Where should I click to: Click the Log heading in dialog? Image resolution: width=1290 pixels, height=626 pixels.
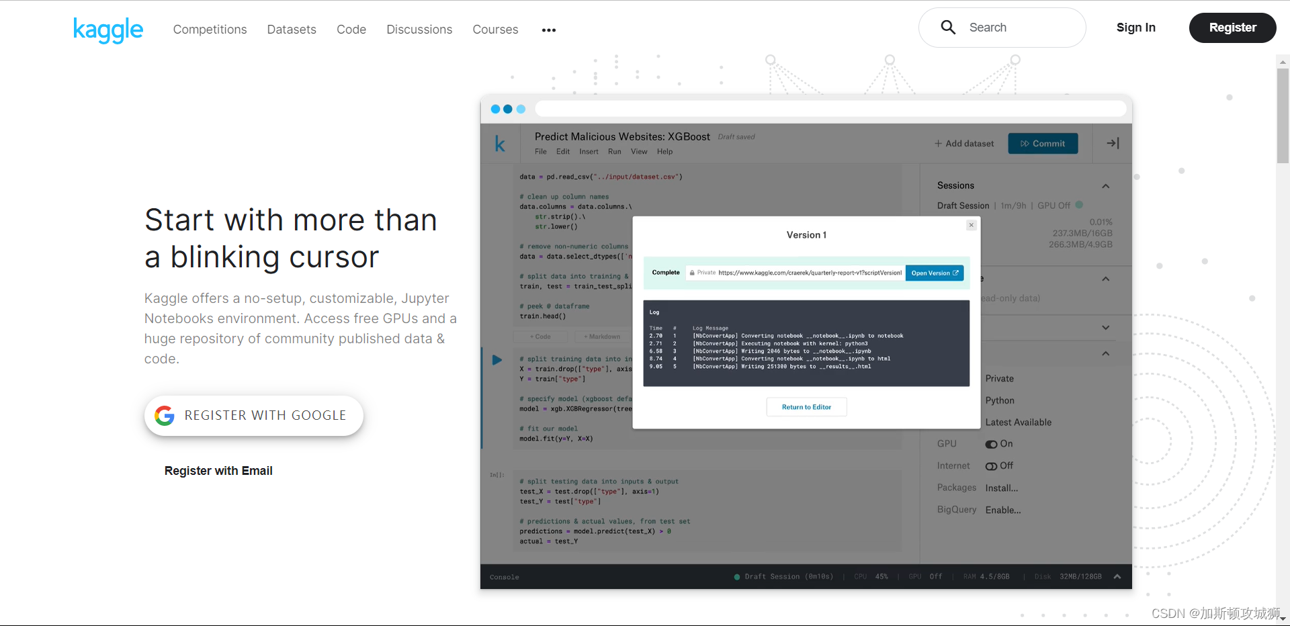click(654, 312)
